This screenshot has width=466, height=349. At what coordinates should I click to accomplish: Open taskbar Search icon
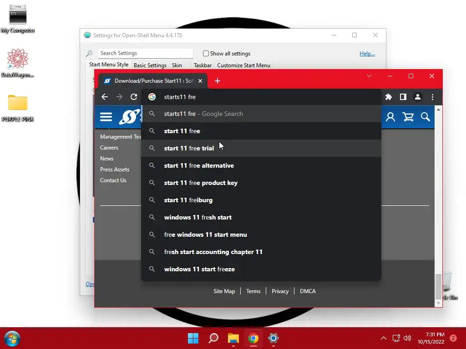[x=213, y=338]
